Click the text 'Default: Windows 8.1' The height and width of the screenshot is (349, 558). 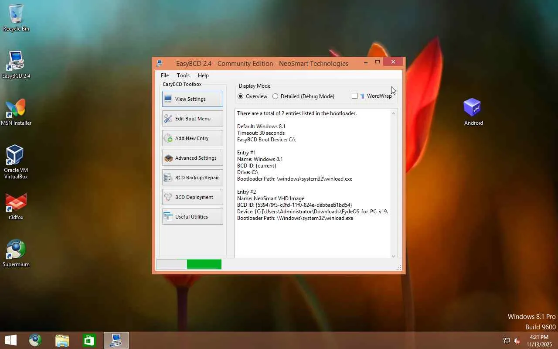pyautogui.click(x=261, y=127)
